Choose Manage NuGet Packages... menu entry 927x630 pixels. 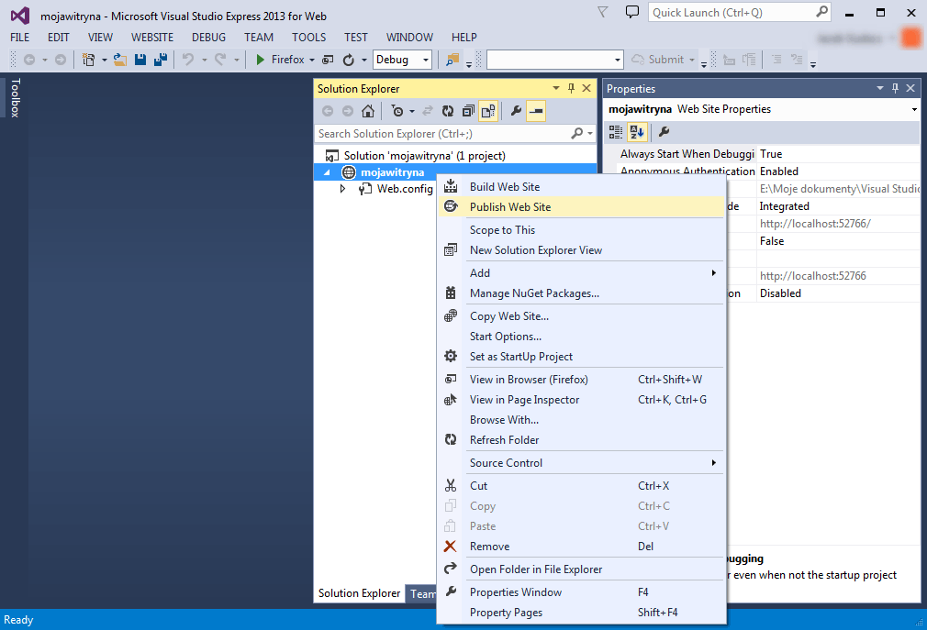[x=581, y=293]
